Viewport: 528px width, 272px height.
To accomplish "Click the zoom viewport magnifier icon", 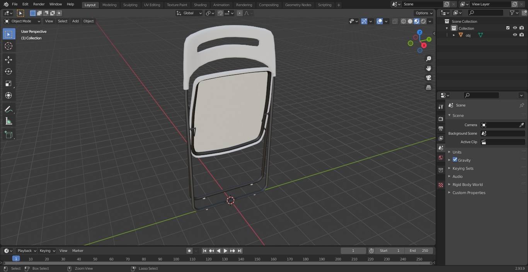I will tap(428, 59).
